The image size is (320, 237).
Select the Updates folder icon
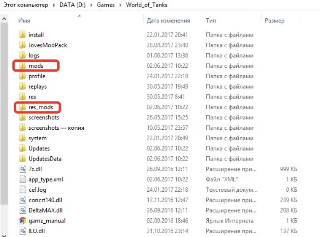tap(22, 148)
